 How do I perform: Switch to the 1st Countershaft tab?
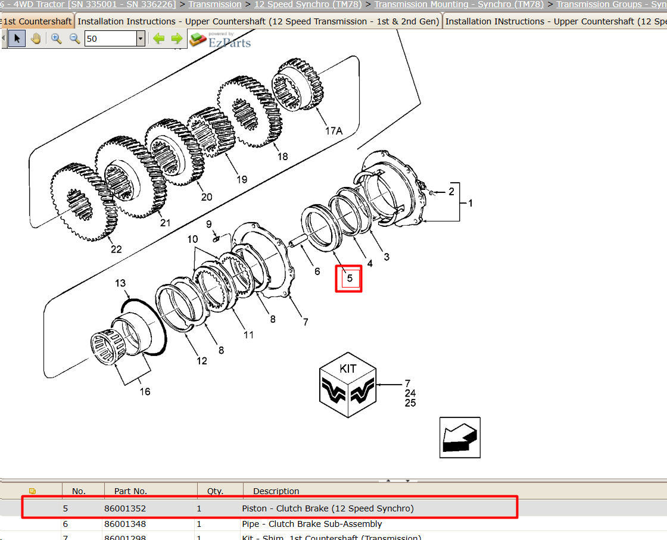(x=38, y=21)
